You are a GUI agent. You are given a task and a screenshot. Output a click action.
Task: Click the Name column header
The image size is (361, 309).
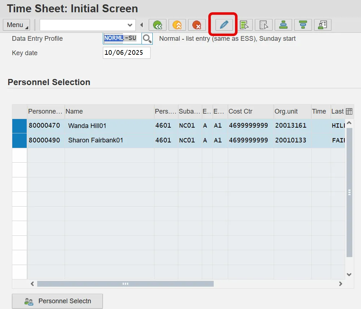(109, 111)
